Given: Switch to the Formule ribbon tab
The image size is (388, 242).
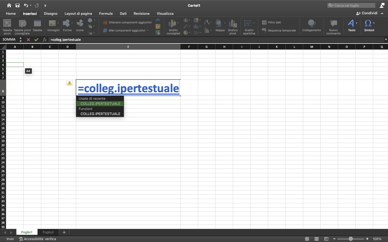Looking at the screenshot, I should coord(106,13).
